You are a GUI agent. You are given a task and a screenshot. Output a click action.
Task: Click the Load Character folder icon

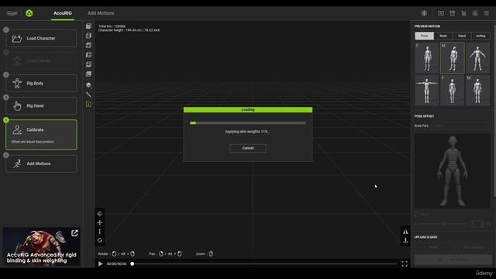click(17, 38)
